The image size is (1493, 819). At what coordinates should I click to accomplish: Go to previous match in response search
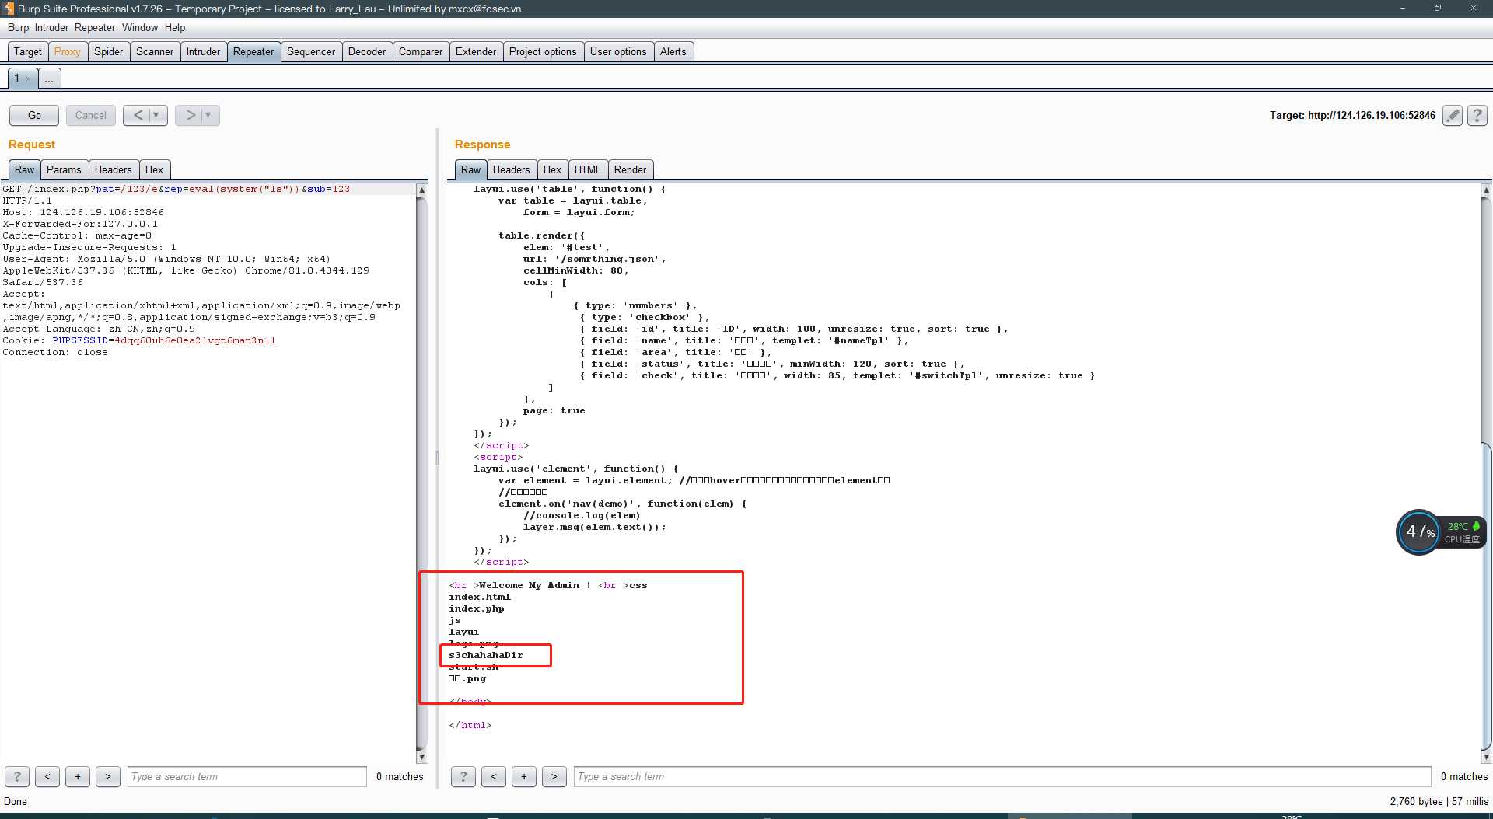coord(494,776)
